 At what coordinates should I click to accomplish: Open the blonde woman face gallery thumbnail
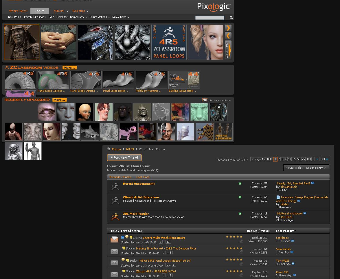point(205,42)
